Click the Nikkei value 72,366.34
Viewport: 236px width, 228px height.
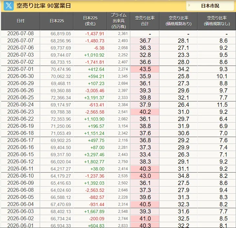click(x=61, y=98)
